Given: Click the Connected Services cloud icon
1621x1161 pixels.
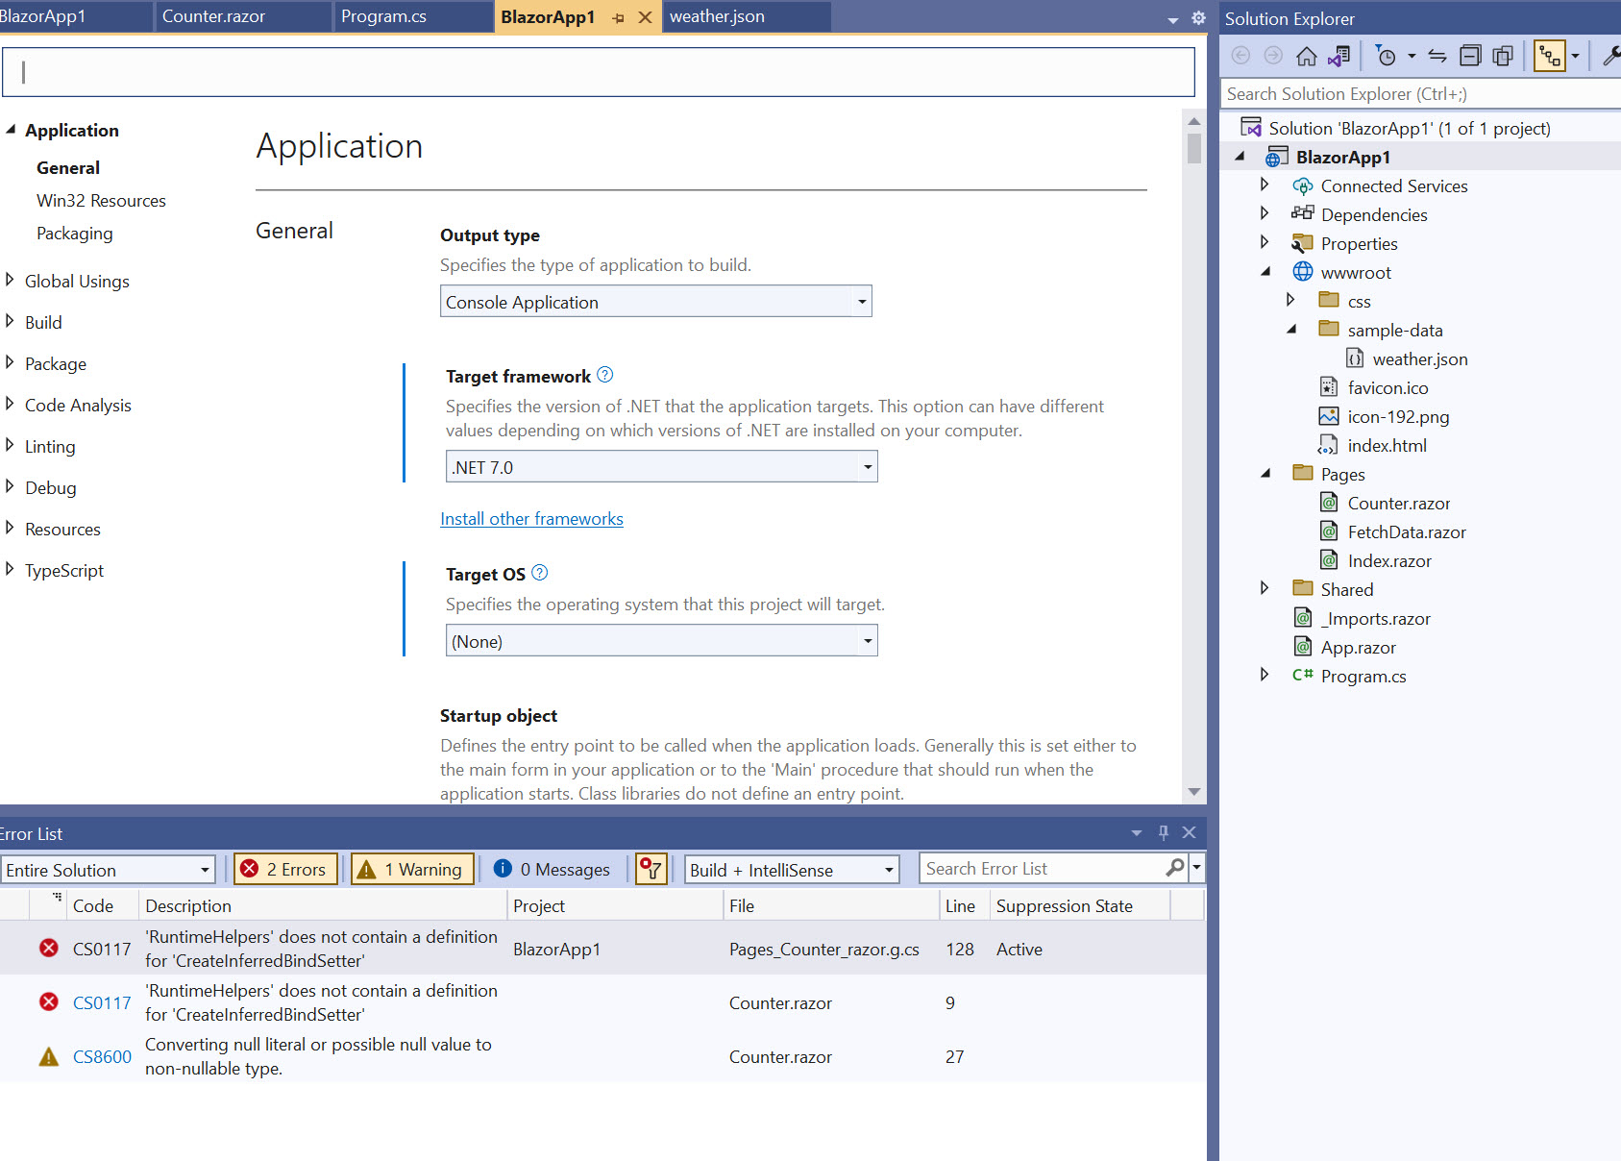Looking at the screenshot, I should 1303,185.
